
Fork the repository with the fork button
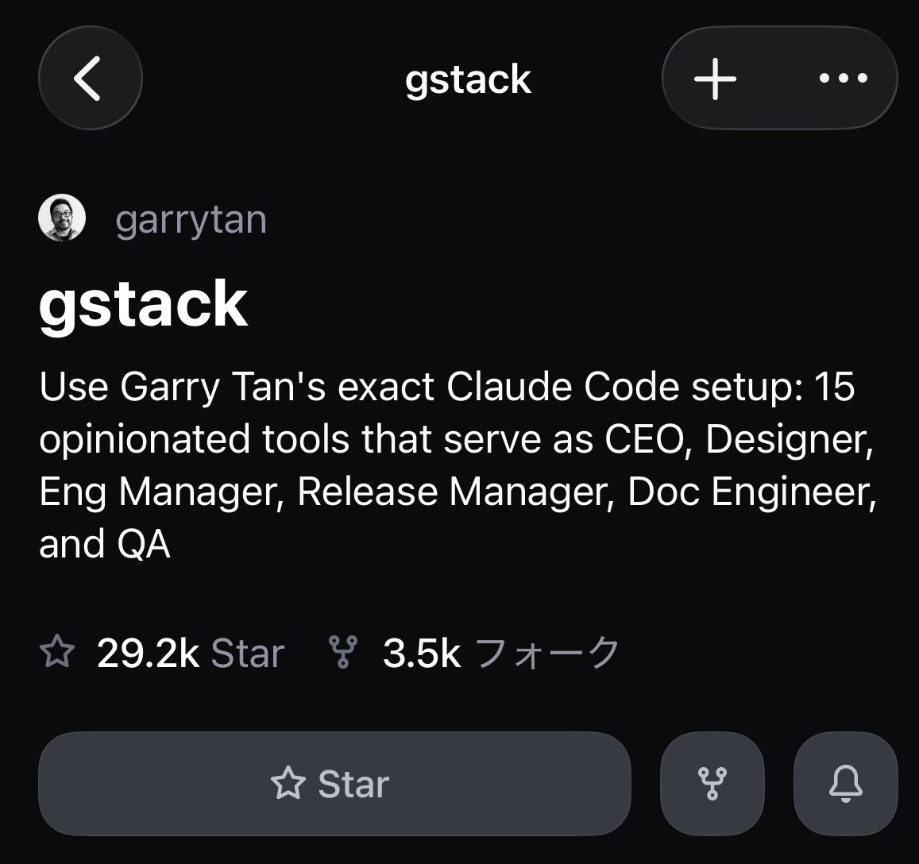[x=712, y=784]
